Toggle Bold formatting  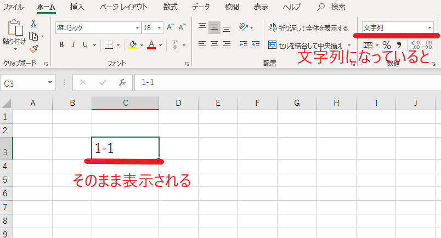point(61,45)
